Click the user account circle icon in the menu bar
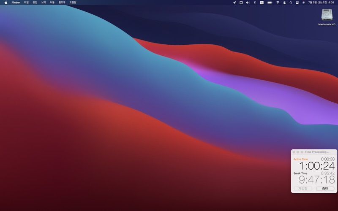 [x=284, y=3]
